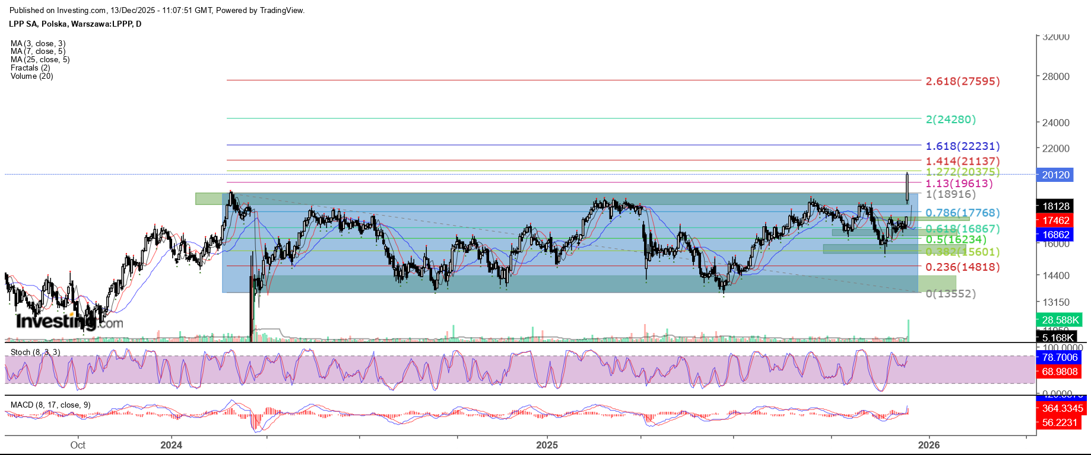Select the red 17462 price tag
1091x455 pixels.
click(1055, 220)
